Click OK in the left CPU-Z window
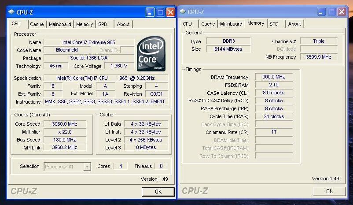Viewport: 353px width, 205px height. coord(158,192)
